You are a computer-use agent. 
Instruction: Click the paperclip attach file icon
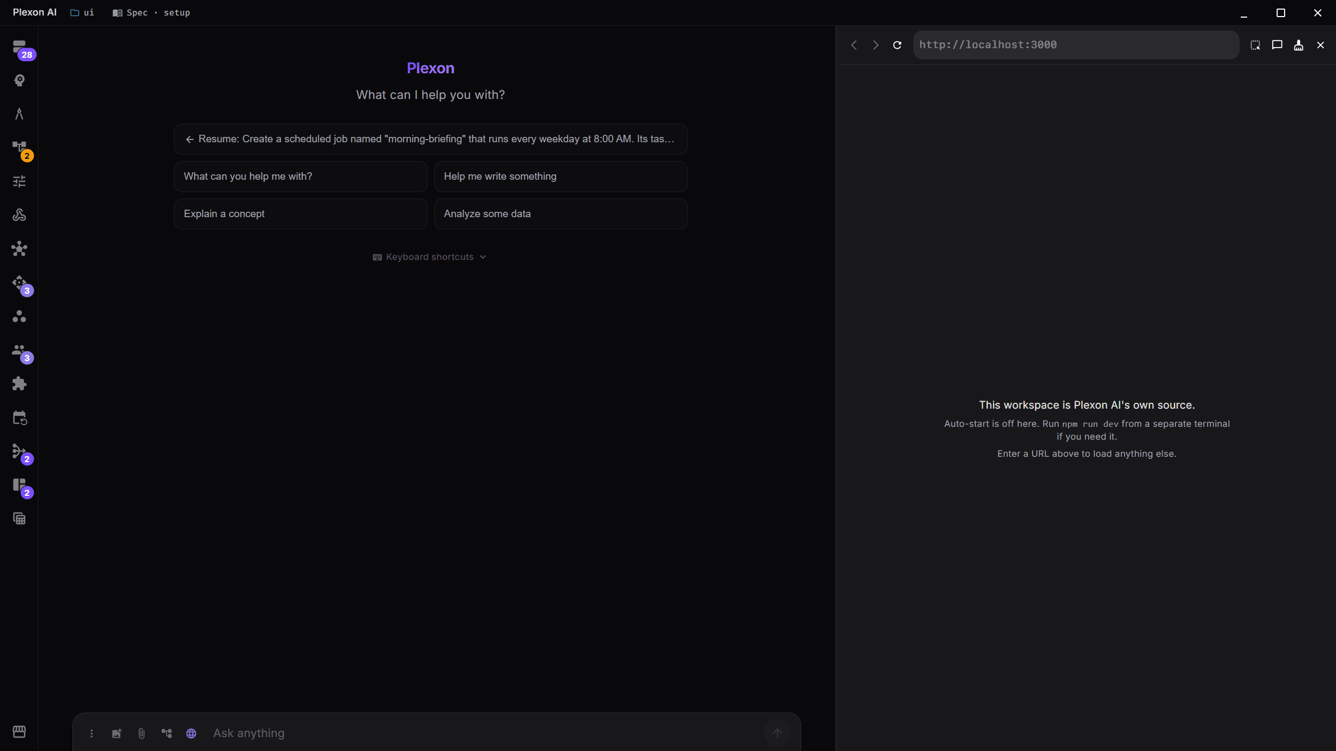point(141,733)
